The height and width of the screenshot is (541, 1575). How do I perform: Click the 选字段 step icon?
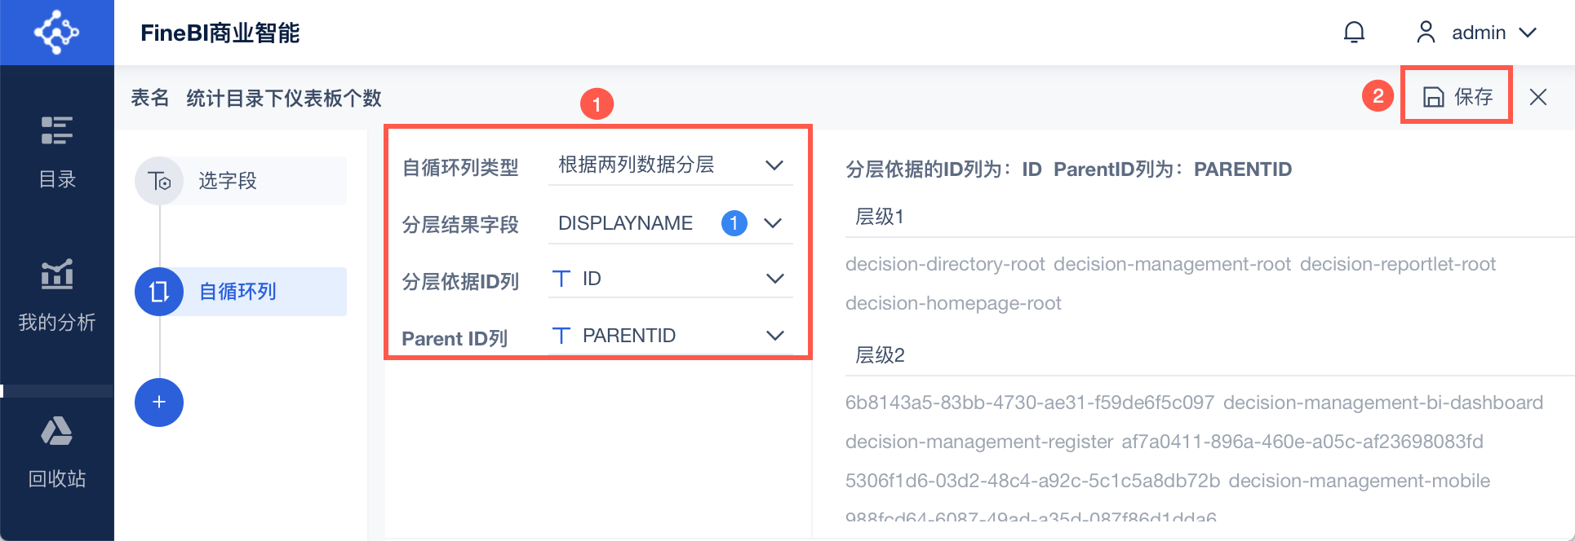click(x=159, y=181)
